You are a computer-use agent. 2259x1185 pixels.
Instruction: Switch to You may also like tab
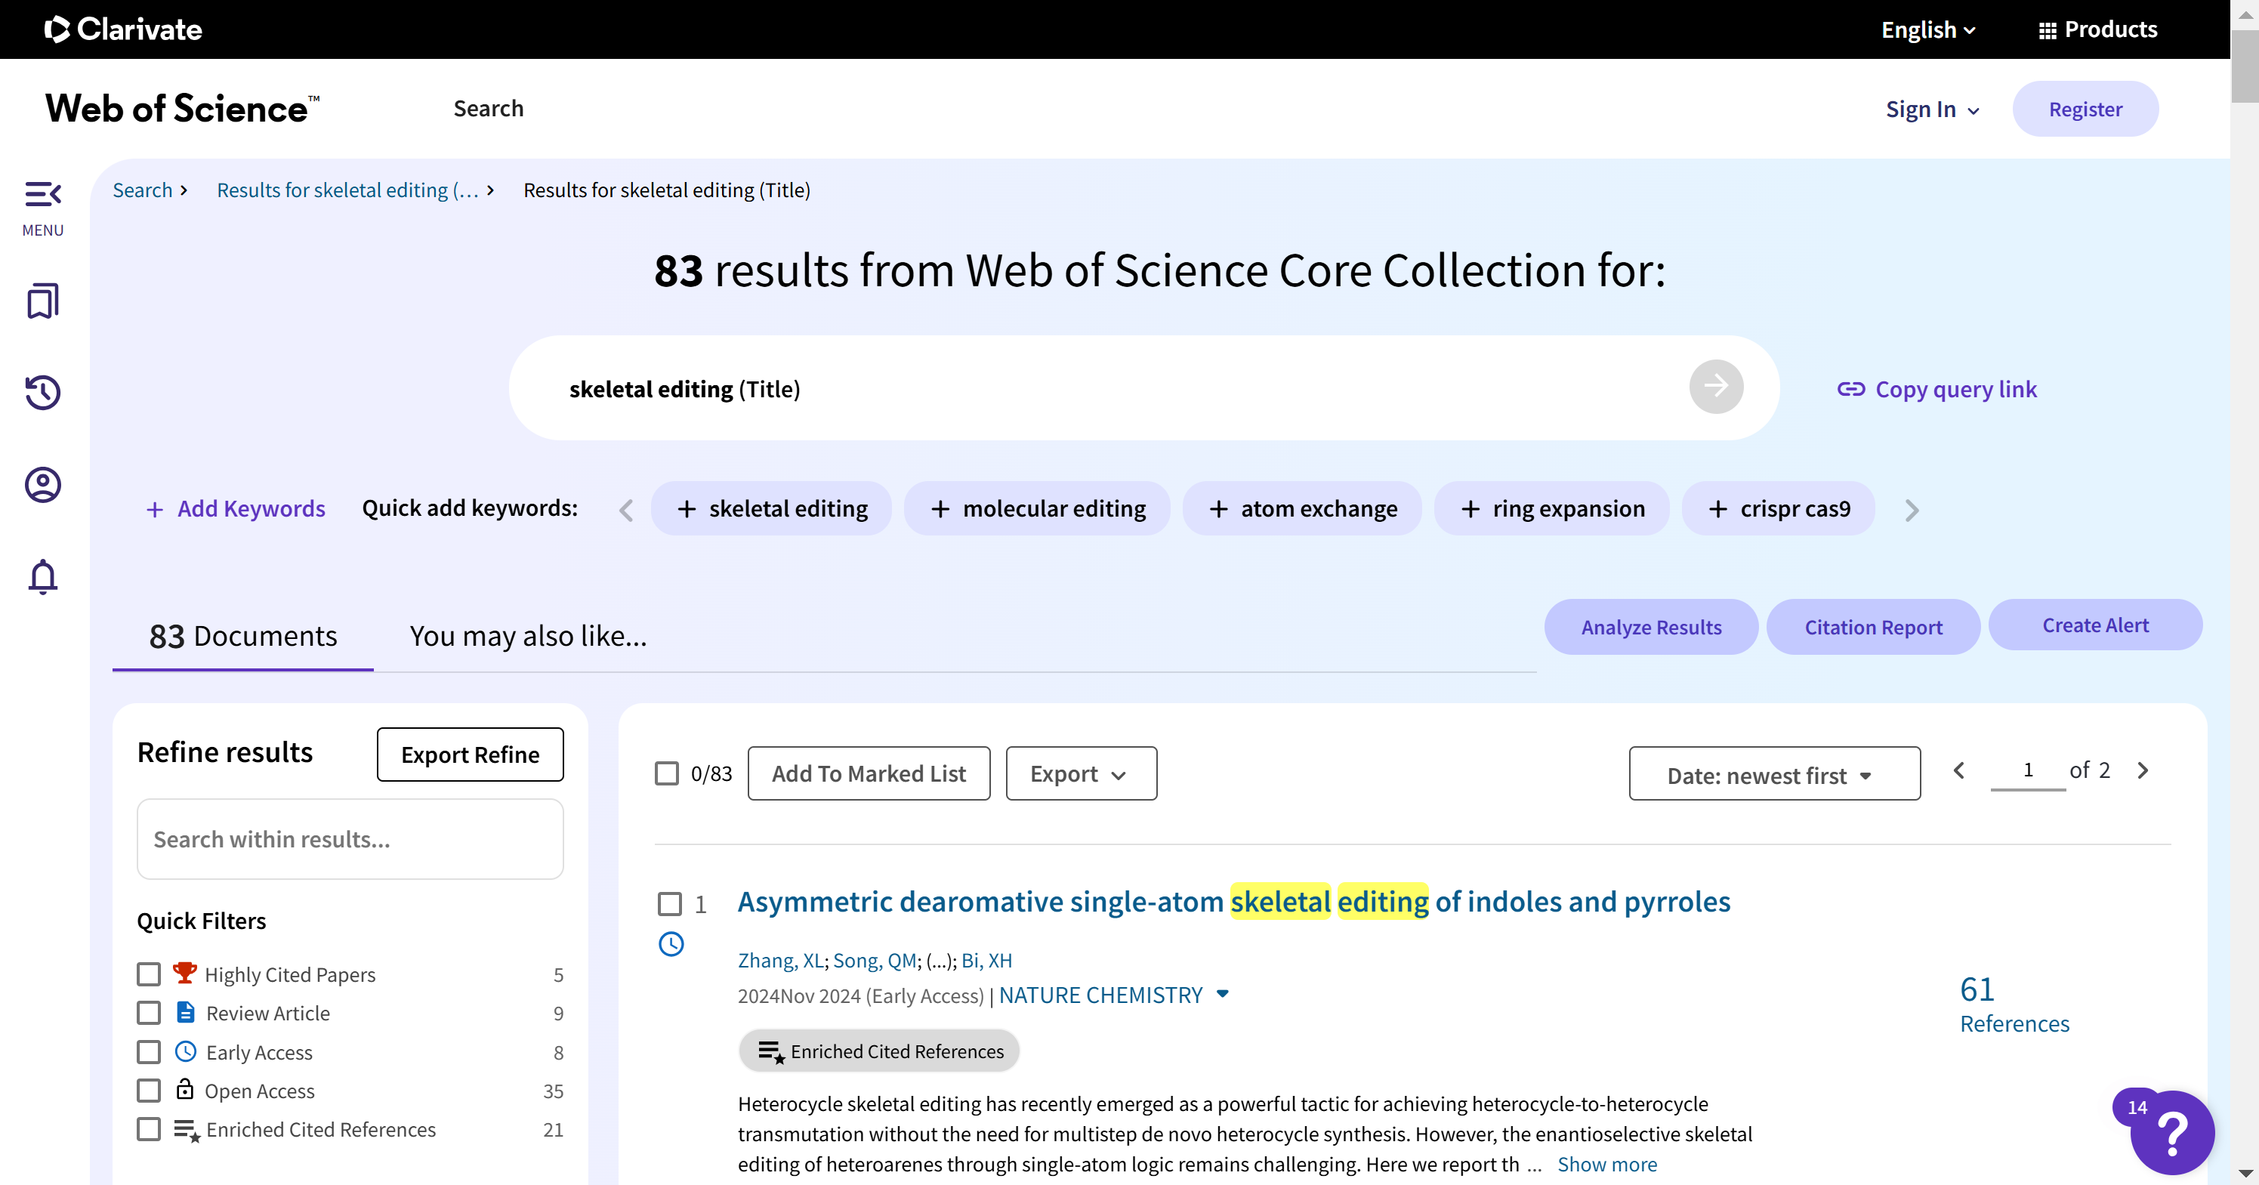click(528, 636)
